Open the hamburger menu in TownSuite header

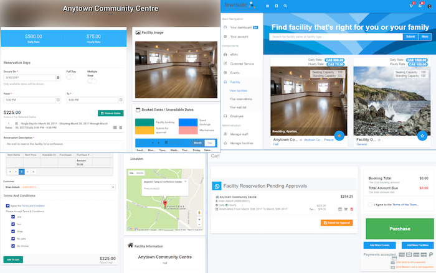pyautogui.click(x=267, y=6)
